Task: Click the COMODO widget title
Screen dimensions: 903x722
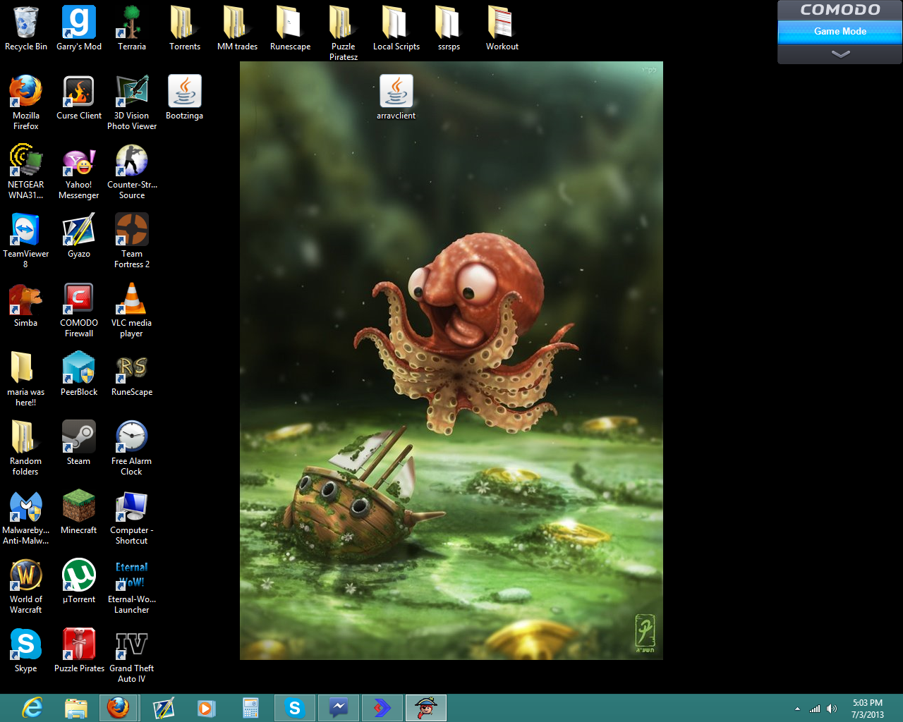Action: coord(840,10)
